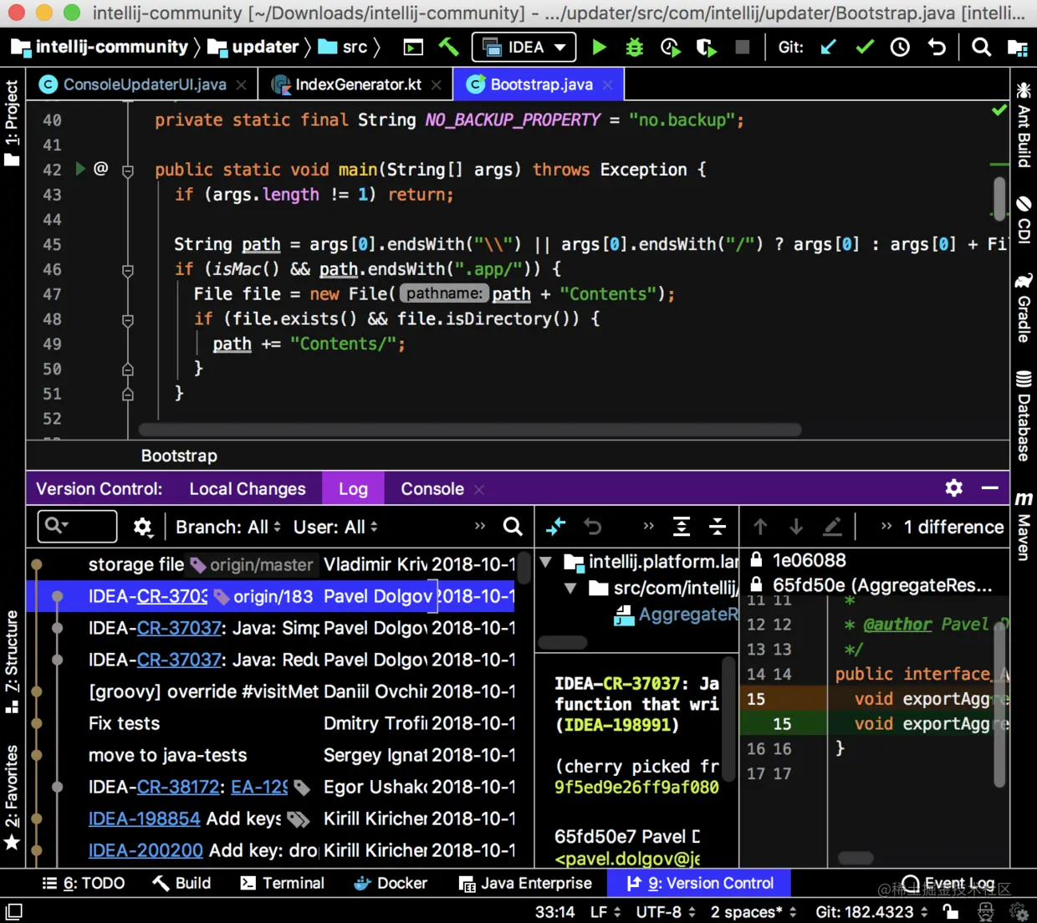Click the Build project hammer icon

449,47
